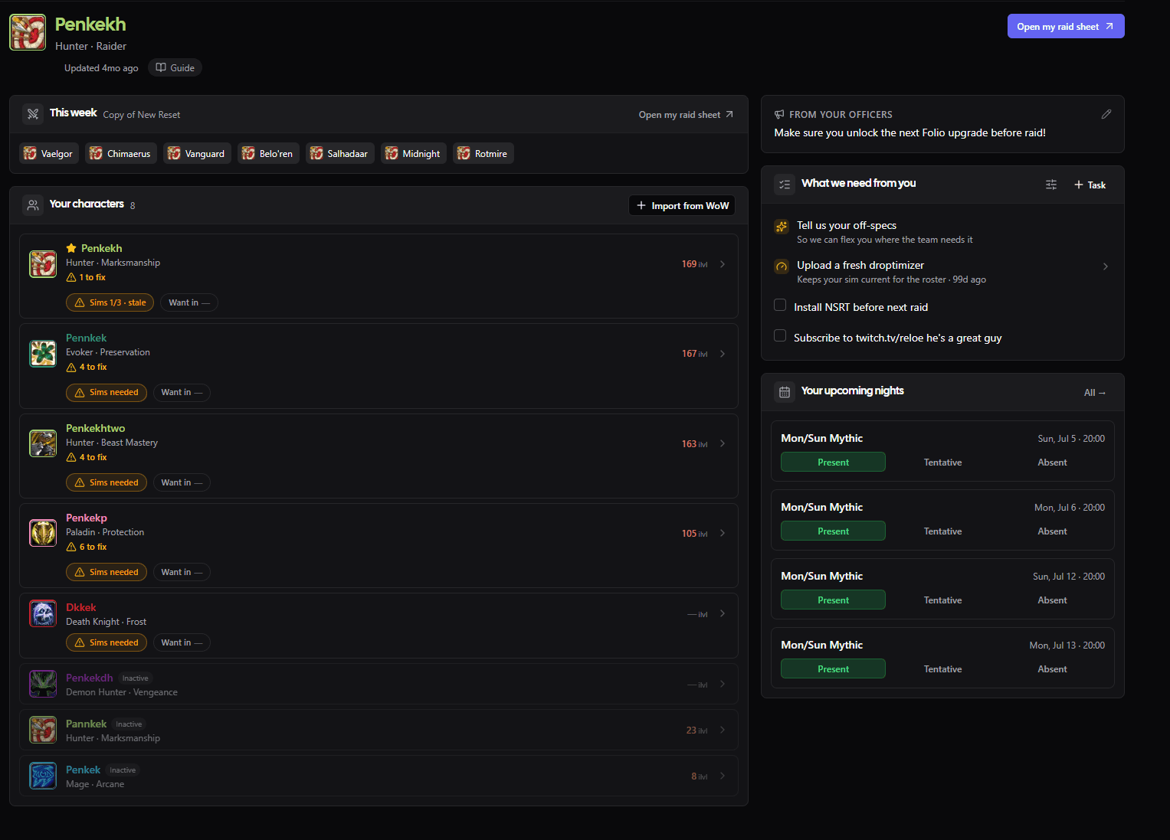Mark Absent for Mon, Jul 6 raid
Image resolution: width=1170 pixels, height=840 pixels.
1052,531
